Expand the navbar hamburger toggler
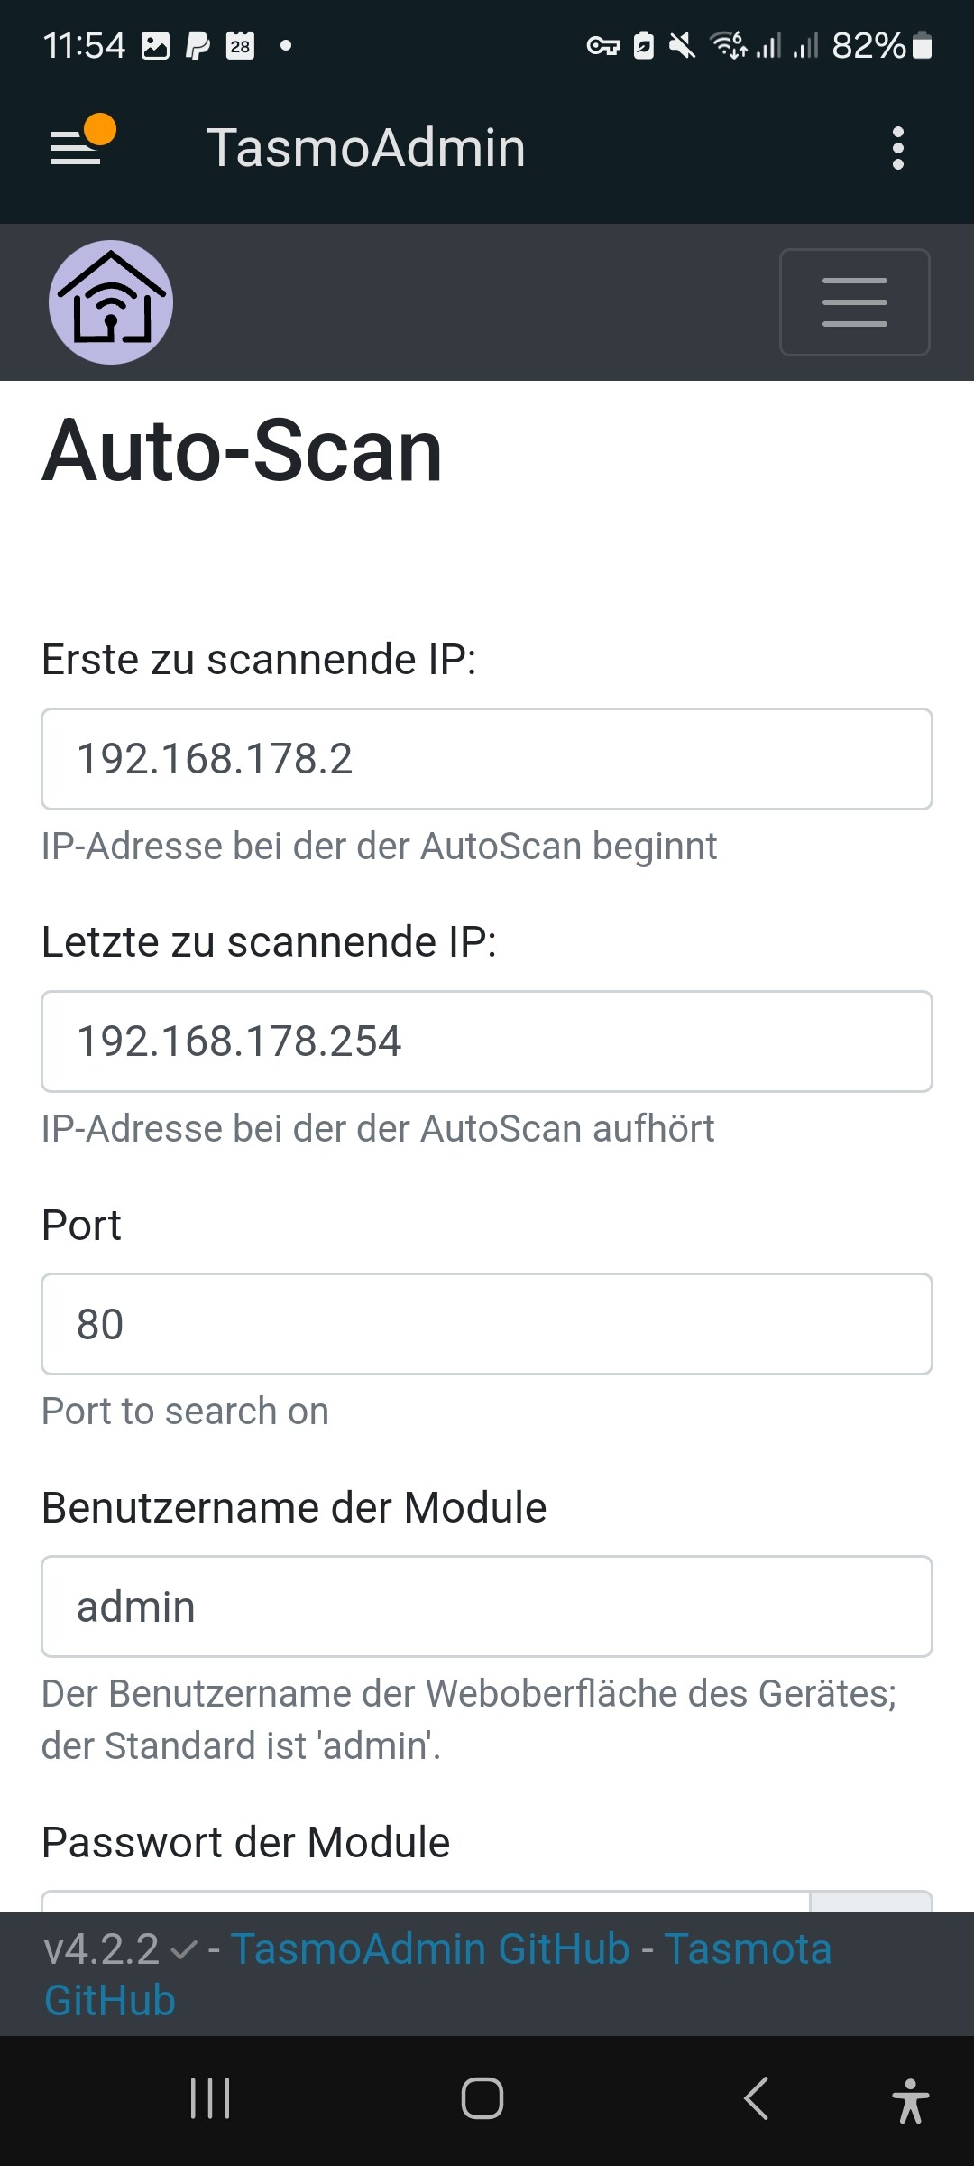Image resolution: width=974 pixels, height=2166 pixels. tap(854, 302)
